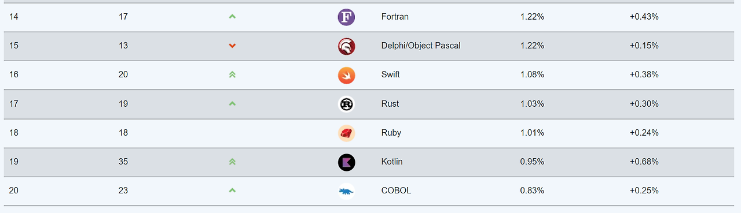Click the Swift rating value 1.08%
Viewport: 741px width, 213px height.
532,74
